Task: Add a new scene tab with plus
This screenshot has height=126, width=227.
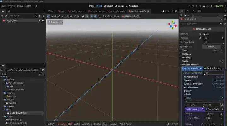Action: (x=168, y=11)
